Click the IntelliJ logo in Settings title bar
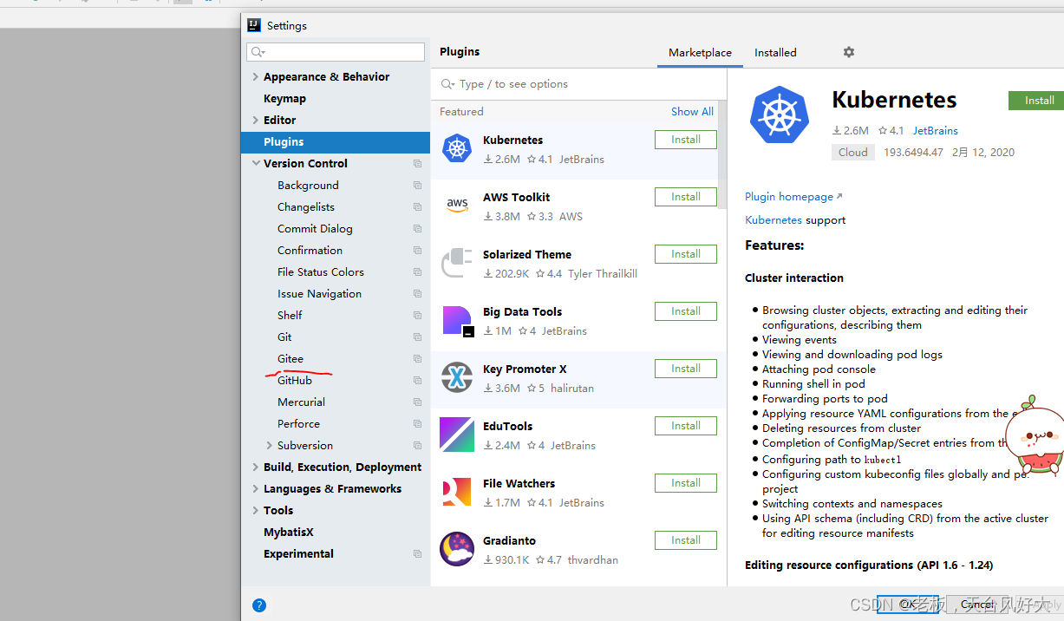Image resolution: width=1064 pixels, height=621 pixels. pos(253,25)
